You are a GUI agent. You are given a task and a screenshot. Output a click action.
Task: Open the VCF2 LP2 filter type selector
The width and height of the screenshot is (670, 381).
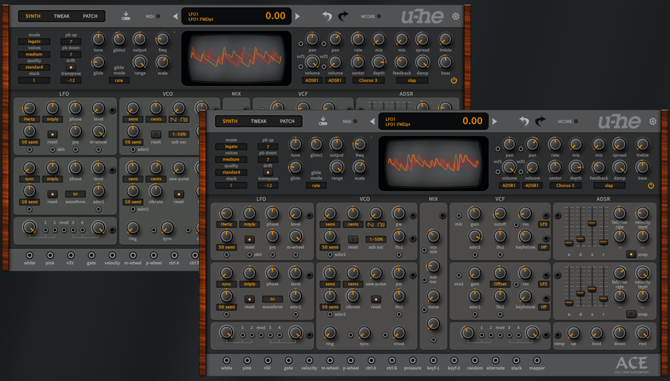(543, 284)
